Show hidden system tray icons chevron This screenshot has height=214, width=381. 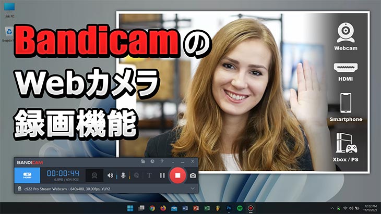[332, 208]
